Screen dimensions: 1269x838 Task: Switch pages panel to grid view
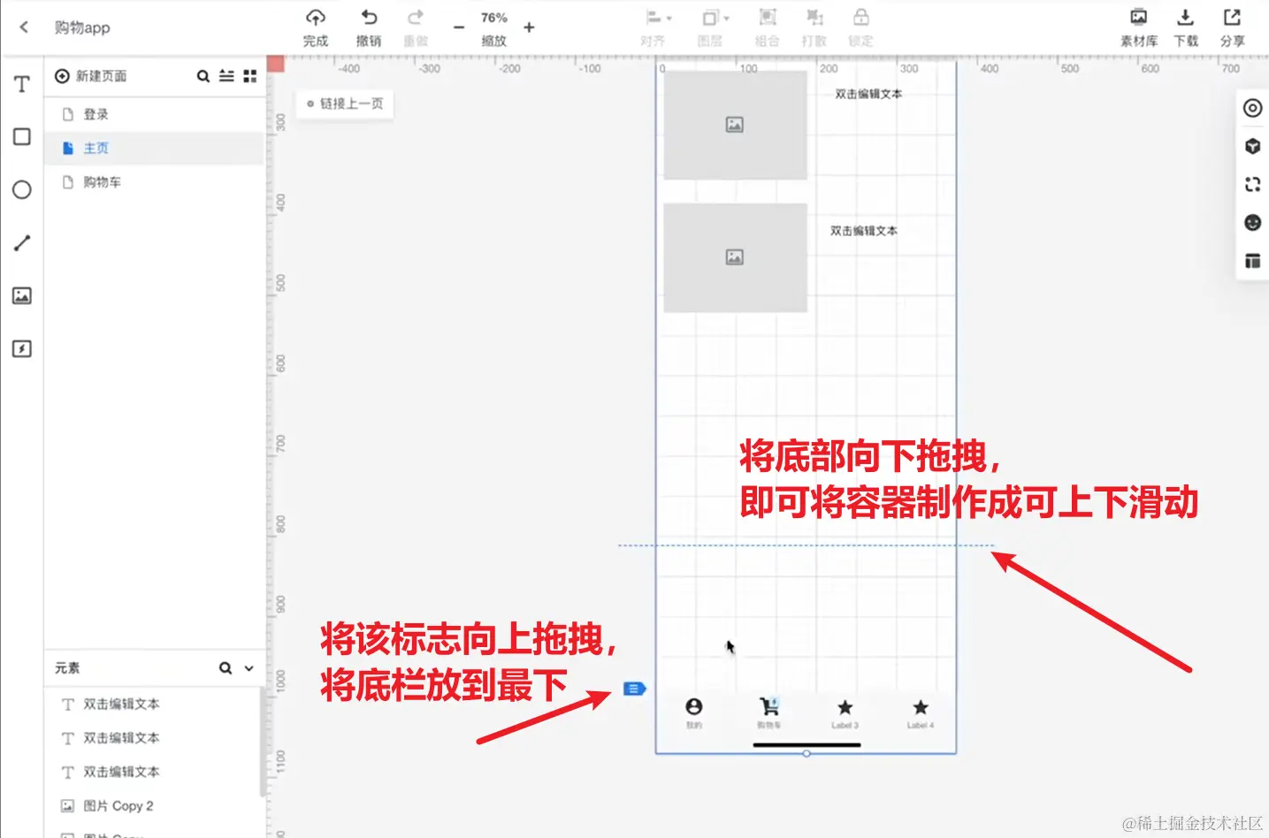249,76
